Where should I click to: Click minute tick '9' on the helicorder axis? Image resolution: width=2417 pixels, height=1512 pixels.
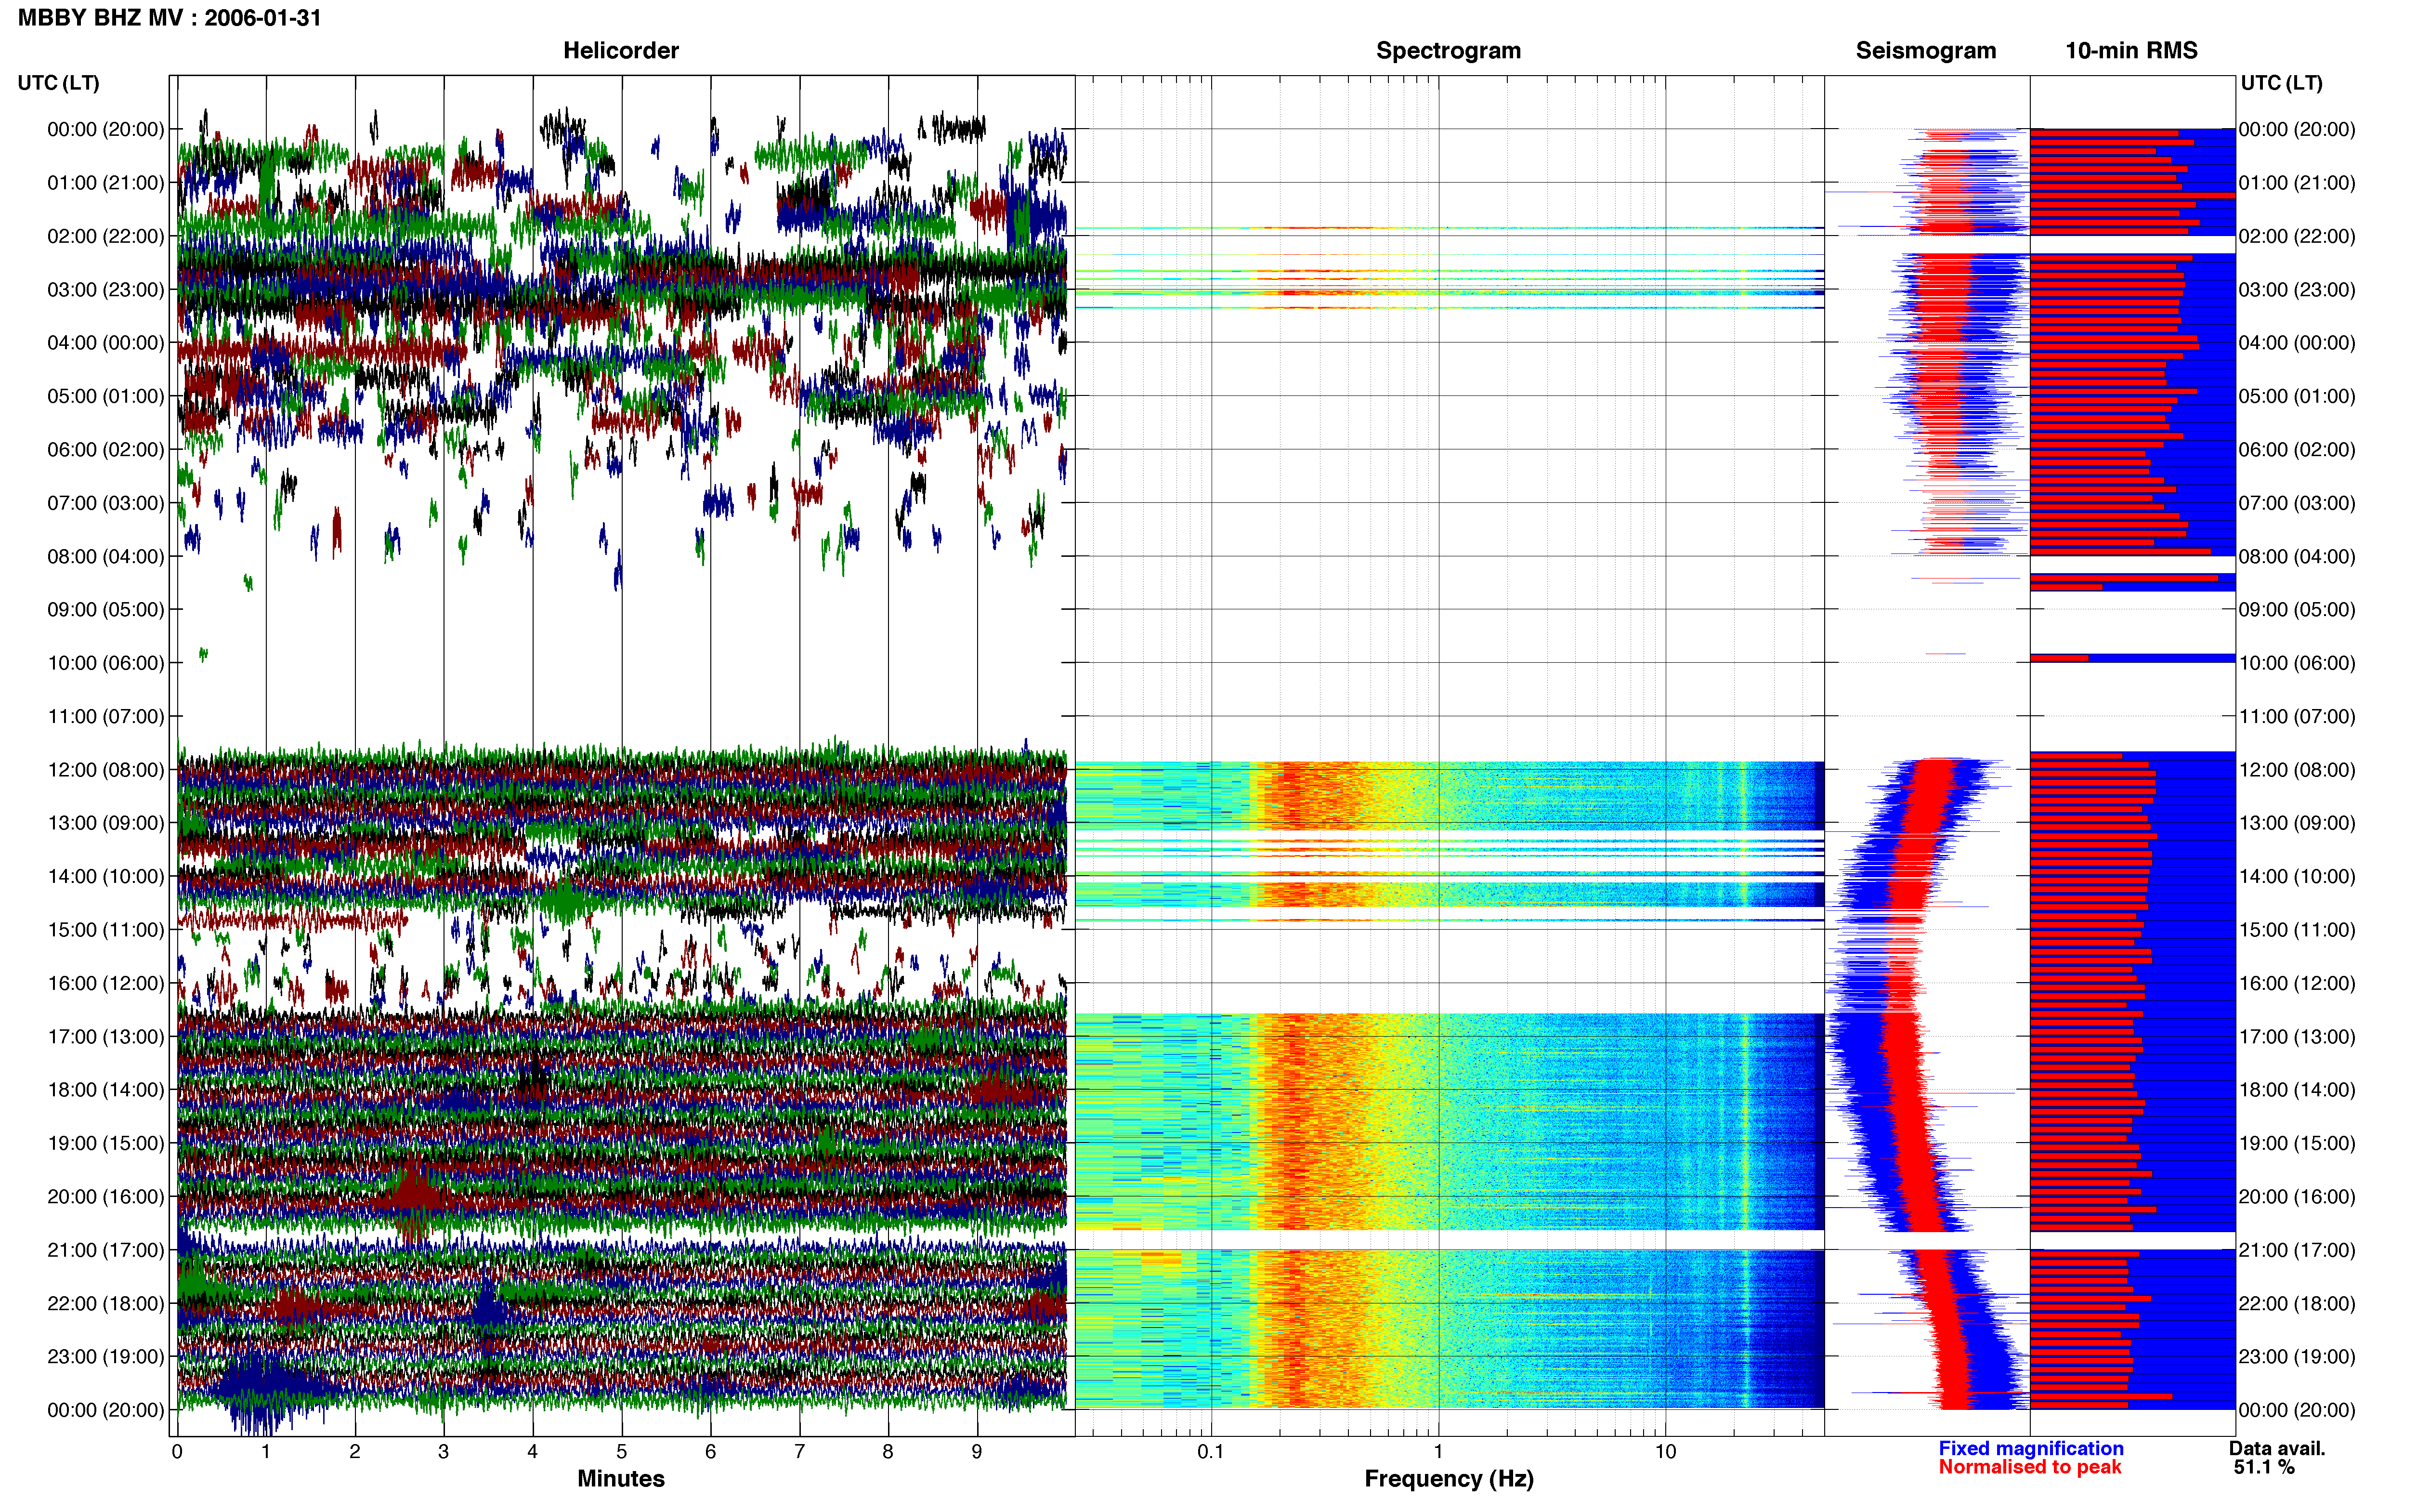point(977,1451)
